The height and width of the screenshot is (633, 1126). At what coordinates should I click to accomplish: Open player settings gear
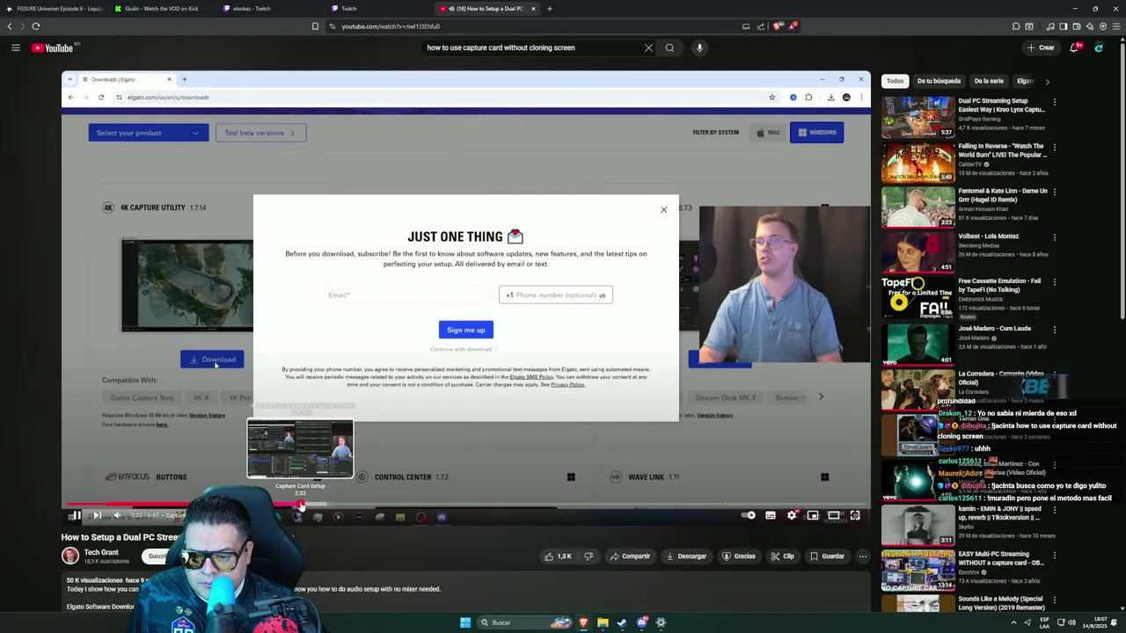coord(792,516)
